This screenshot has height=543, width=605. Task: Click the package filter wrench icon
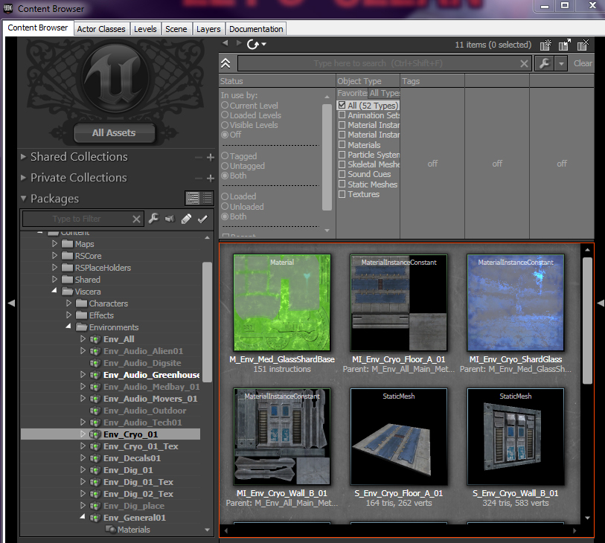point(153,219)
